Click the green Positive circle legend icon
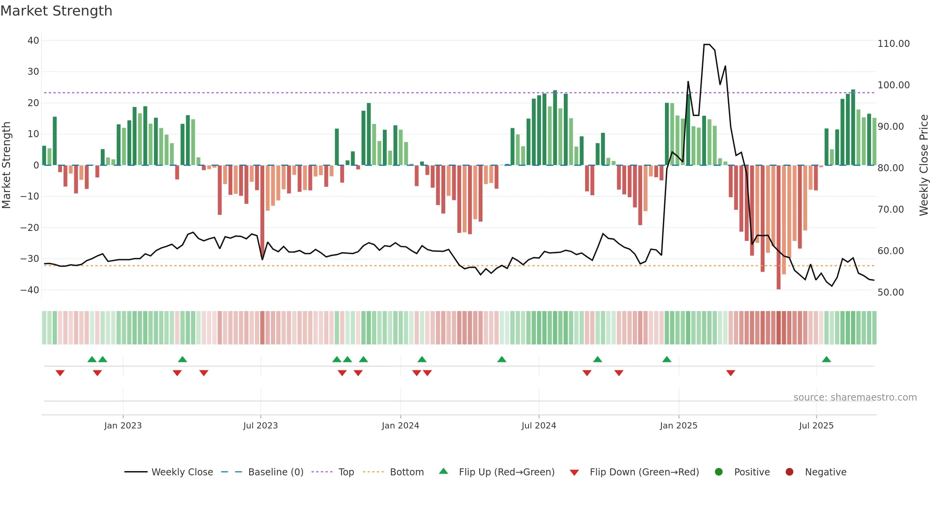 click(719, 472)
